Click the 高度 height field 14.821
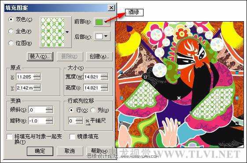247x163 pixels. 92,88
